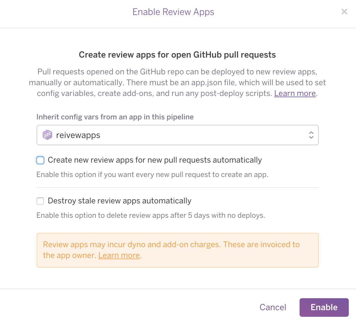Click the purple sleeping-dyno app icon
The width and height of the screenshot is (356, 324).
pyautogui.click(x=47, y=135)
